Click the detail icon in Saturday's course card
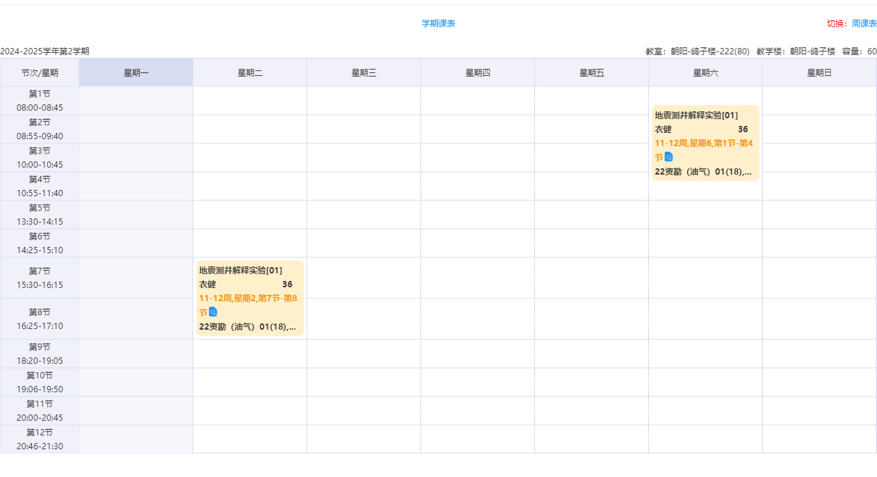The image size is (877, 477). tap(669, 157)
